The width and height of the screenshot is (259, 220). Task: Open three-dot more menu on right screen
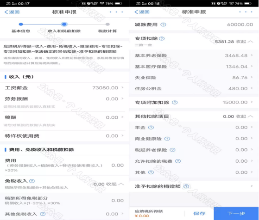[x=246, y=12]
